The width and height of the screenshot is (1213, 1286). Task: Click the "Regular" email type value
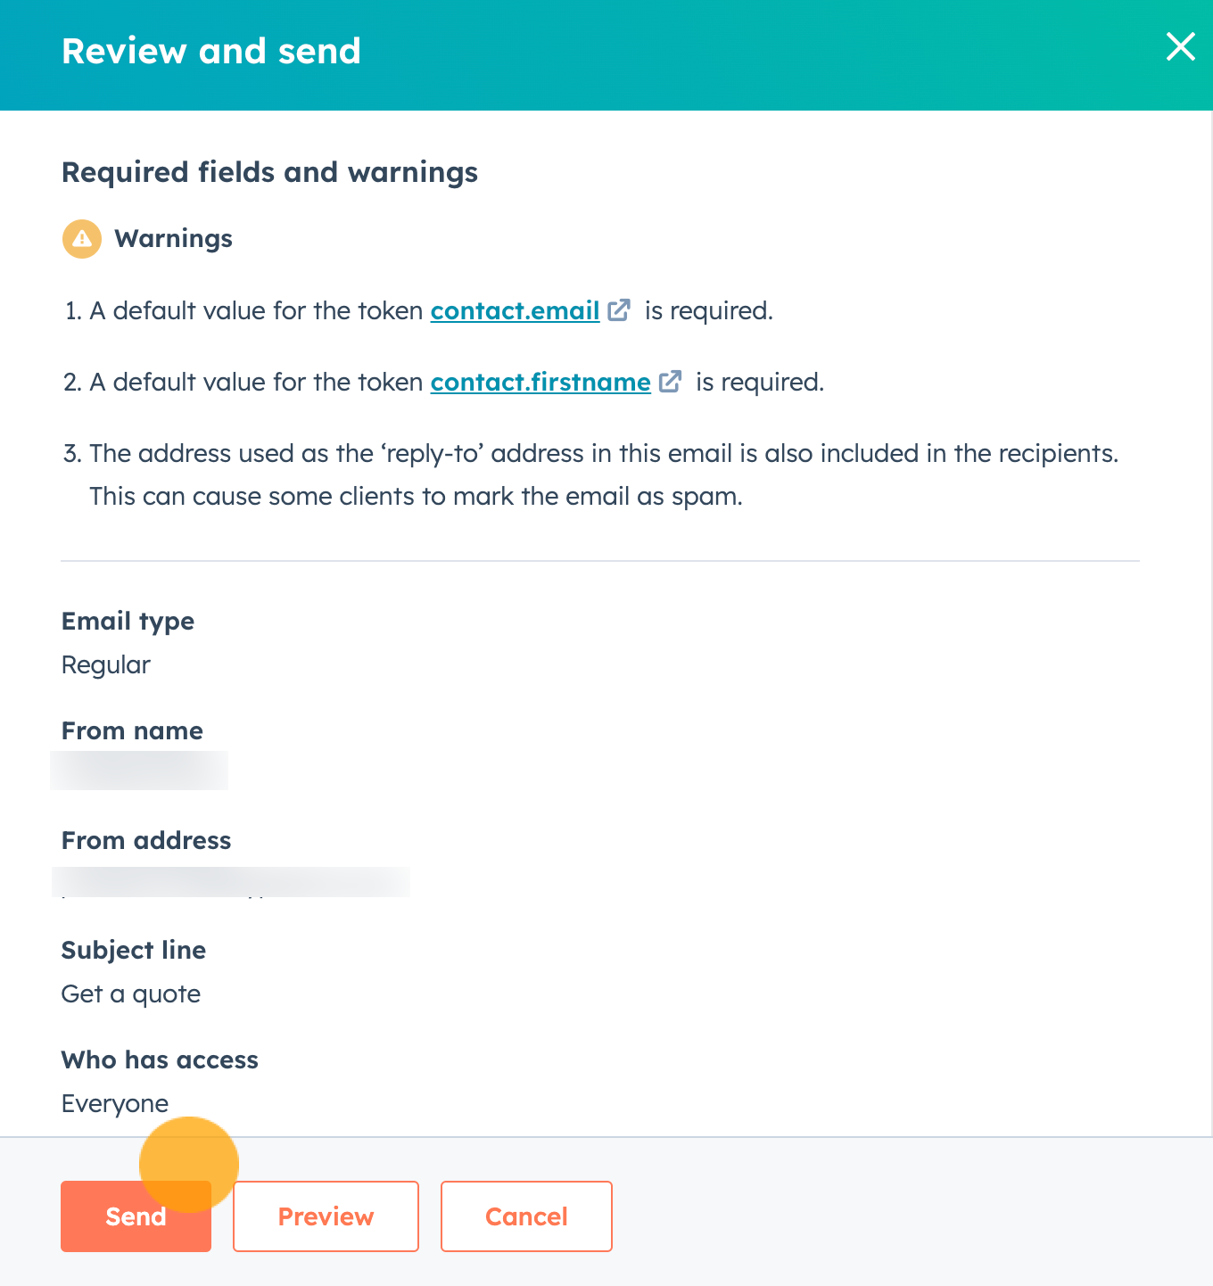point(106,665)
